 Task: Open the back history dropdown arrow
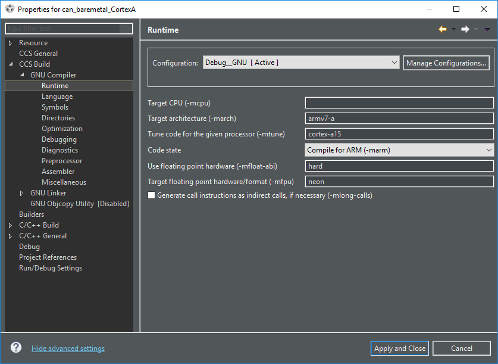coord(453,29)
